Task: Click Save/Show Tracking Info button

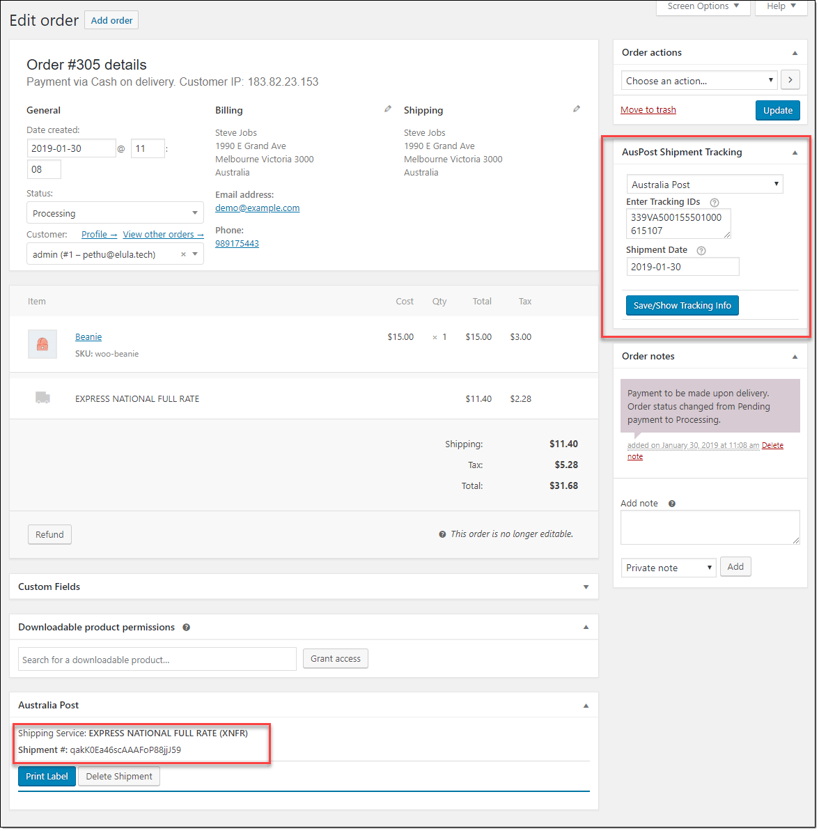Action: [x=682, y=305]
